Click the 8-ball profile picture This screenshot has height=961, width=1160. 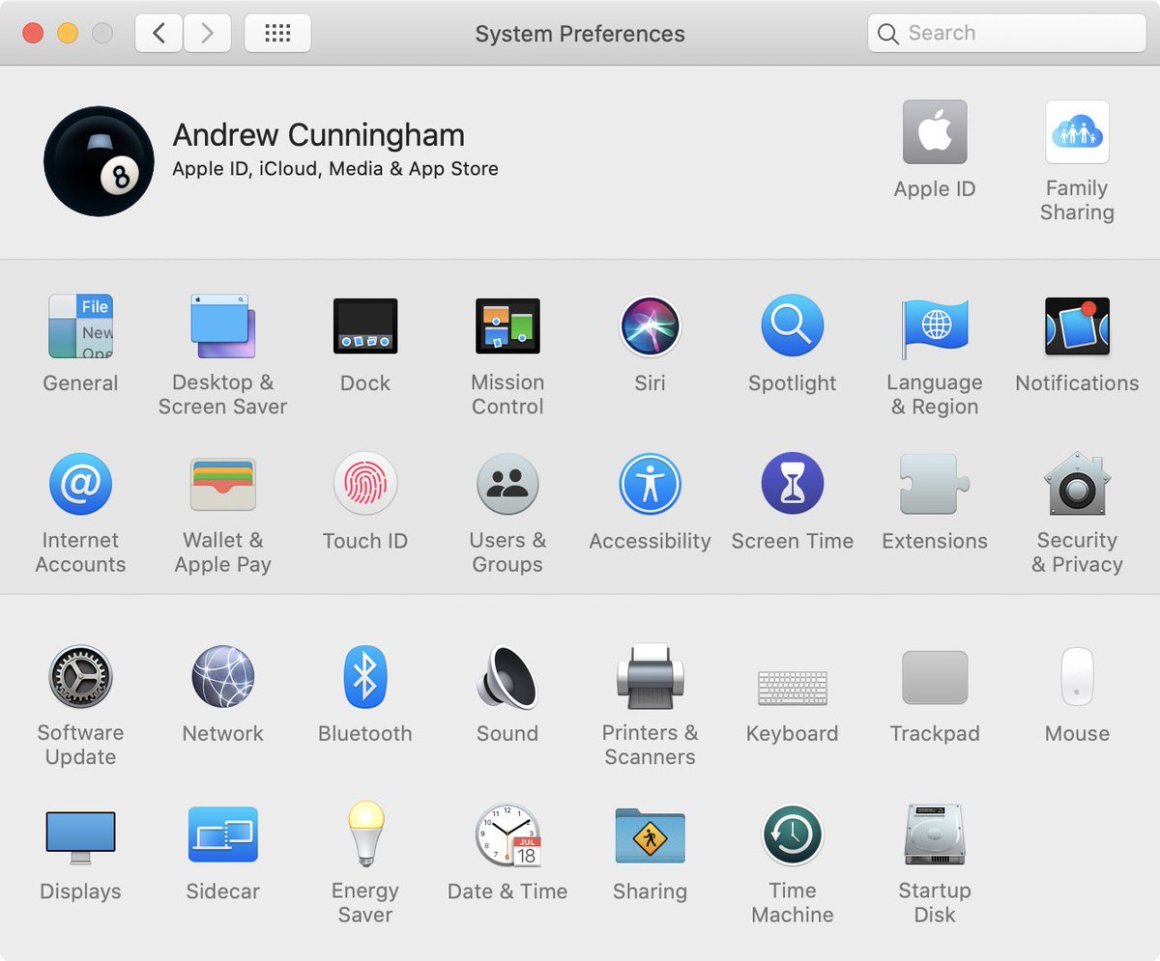coord(99,161)
